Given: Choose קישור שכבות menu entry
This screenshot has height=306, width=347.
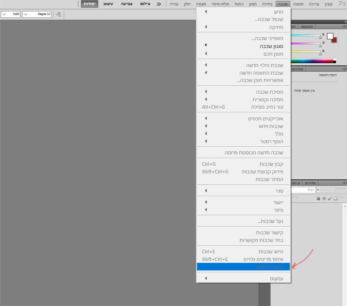Looking at the screenshot, I should click(x=243, y=233).
